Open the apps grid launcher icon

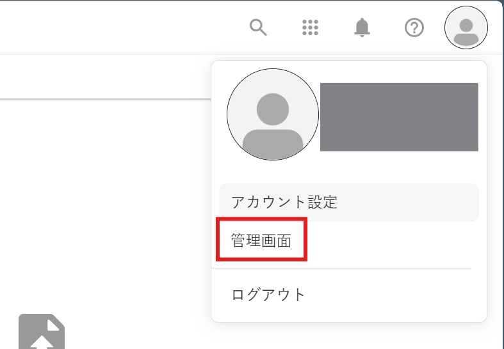coord(310,27)
